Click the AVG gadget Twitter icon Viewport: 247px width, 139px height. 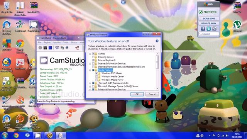point(208,29)
